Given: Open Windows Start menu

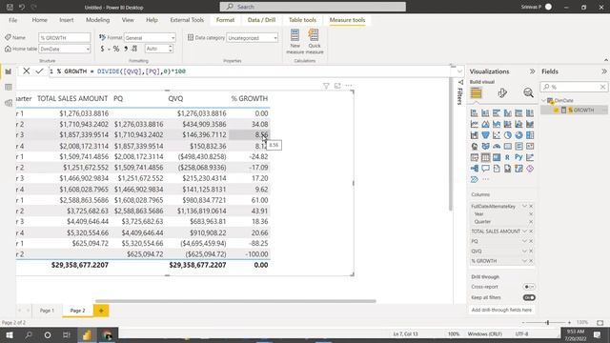Looking at the screenshot, I should [10, 334].
